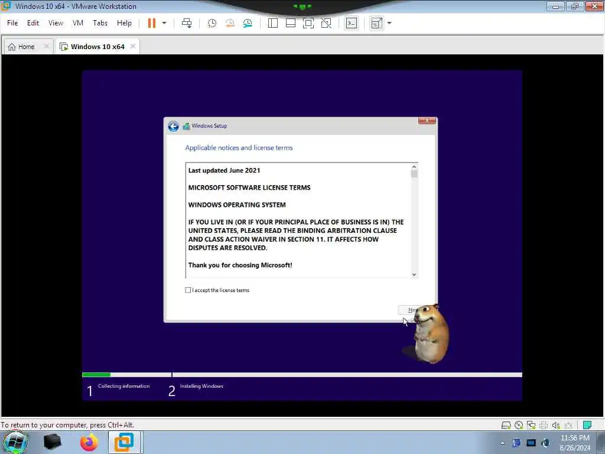Click the blue tray network icon
The height and width of the screenshot is (454, 605).
coord(516,443)
